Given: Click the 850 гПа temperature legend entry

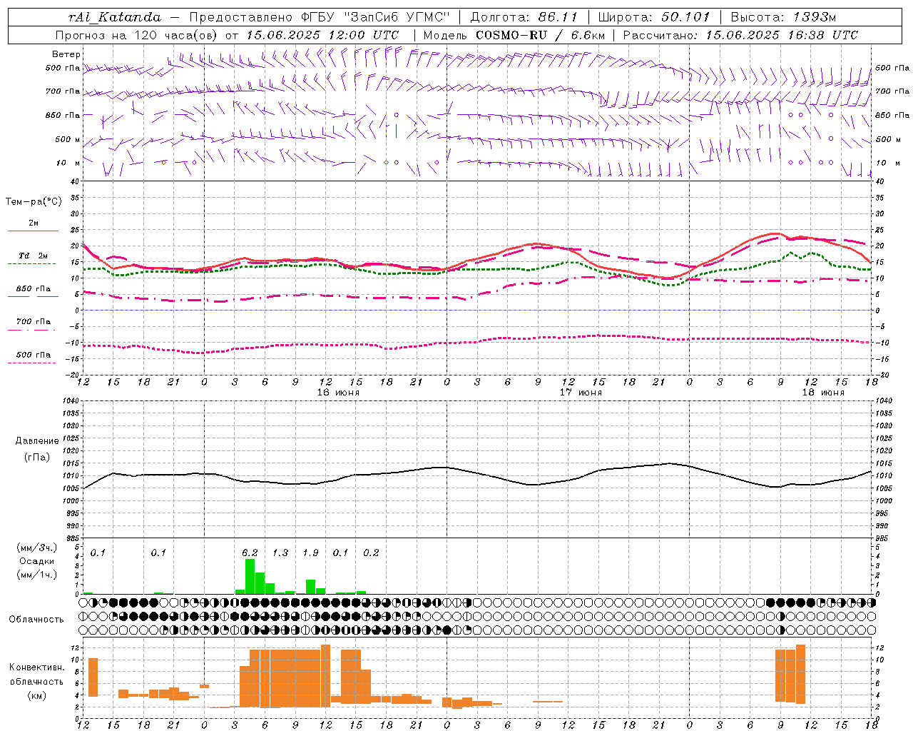Looking at the screenshot, I should tap(34, 289).
